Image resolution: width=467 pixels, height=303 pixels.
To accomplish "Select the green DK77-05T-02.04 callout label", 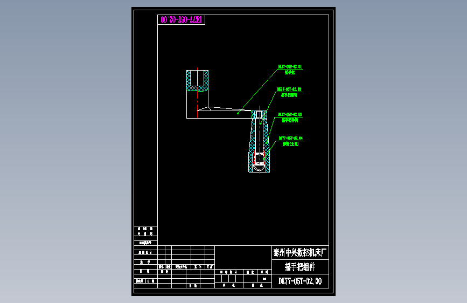I will pyautogui.click(x=290, y=139).
